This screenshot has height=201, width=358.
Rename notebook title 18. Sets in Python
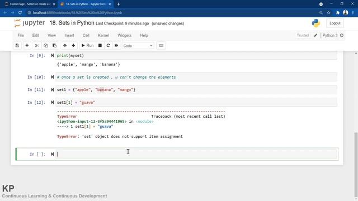pos(72,23)
